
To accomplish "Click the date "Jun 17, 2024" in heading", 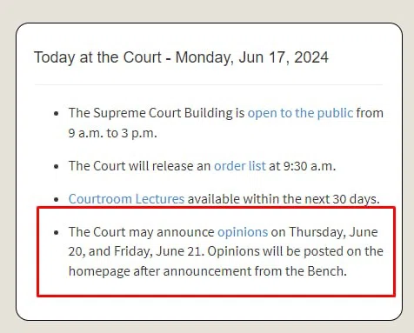I will coord(284,57).
